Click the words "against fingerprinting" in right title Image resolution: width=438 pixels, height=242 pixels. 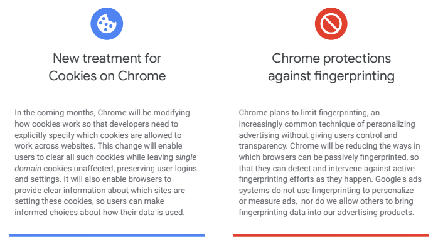tap(331, 76)
